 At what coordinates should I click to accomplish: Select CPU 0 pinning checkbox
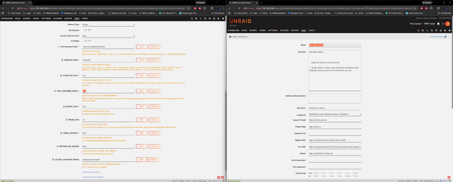314,173
